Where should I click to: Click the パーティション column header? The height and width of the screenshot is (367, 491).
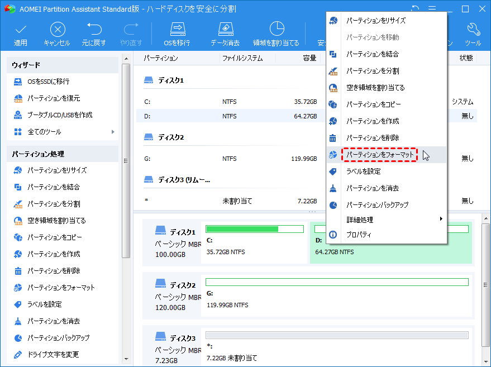coord(161,58)
